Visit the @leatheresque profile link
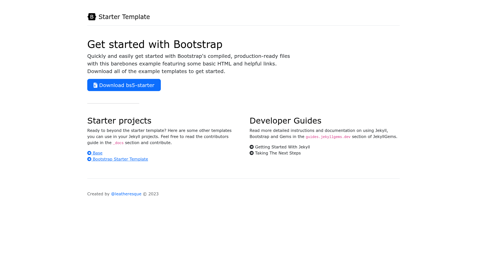 [x=126, y=194]
